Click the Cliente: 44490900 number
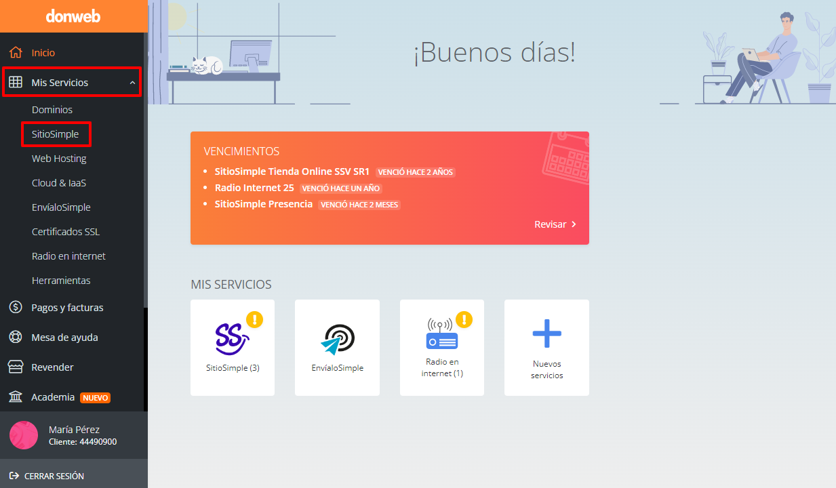 tap(83, 442)
